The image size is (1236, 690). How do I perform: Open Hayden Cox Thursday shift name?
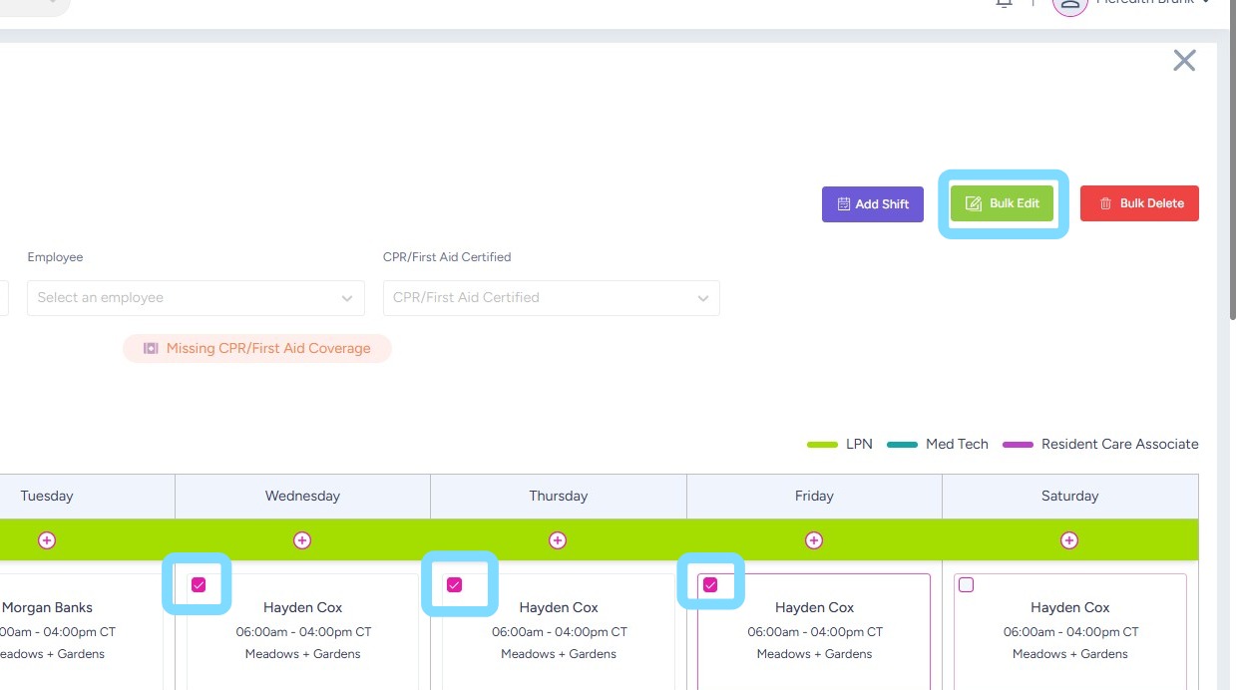pos(558,607)
